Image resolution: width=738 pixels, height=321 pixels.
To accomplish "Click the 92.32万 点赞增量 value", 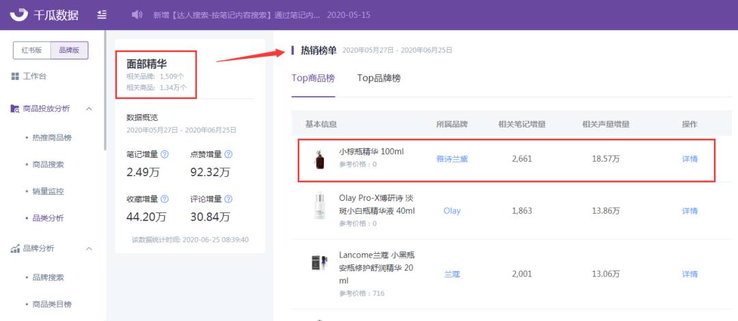I will (x=210, y=172).
